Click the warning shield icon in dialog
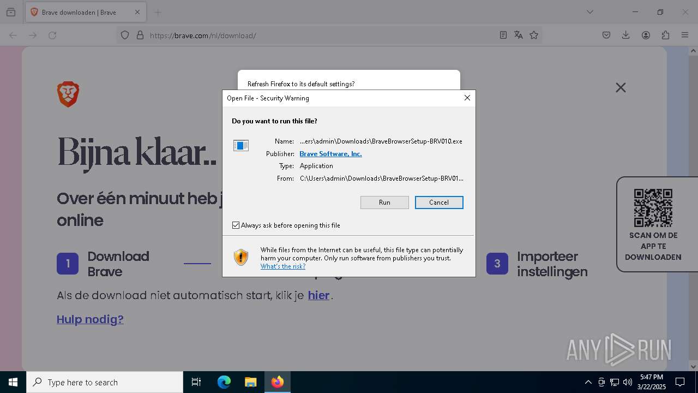The height and width of the screenshot is (393, 698). pyautogui.click(x=241, y=257)
